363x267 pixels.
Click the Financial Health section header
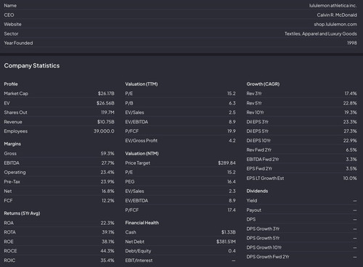[x=142, y=223]
